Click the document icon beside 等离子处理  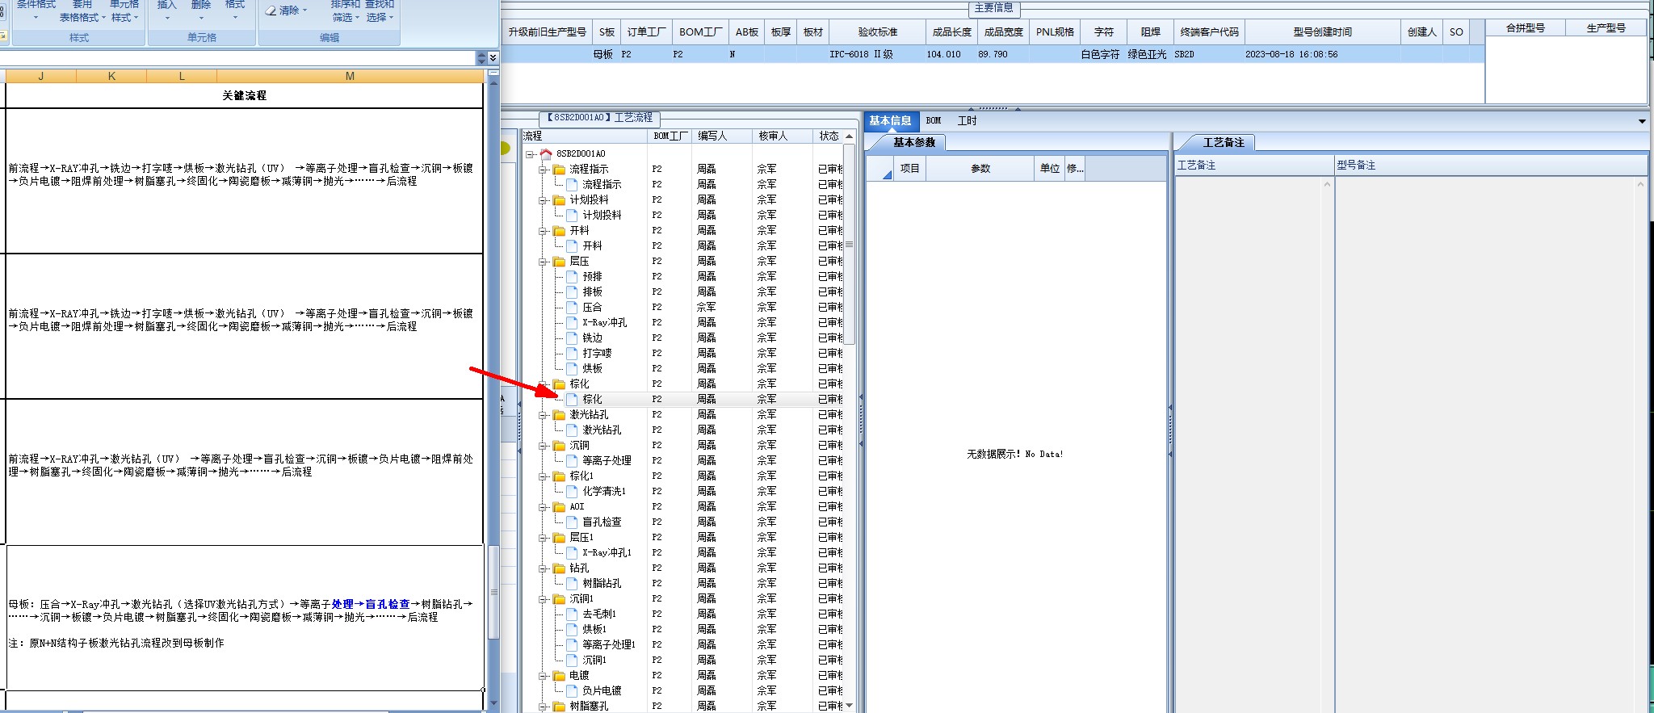pyautogui.click(x=572, y=460)
